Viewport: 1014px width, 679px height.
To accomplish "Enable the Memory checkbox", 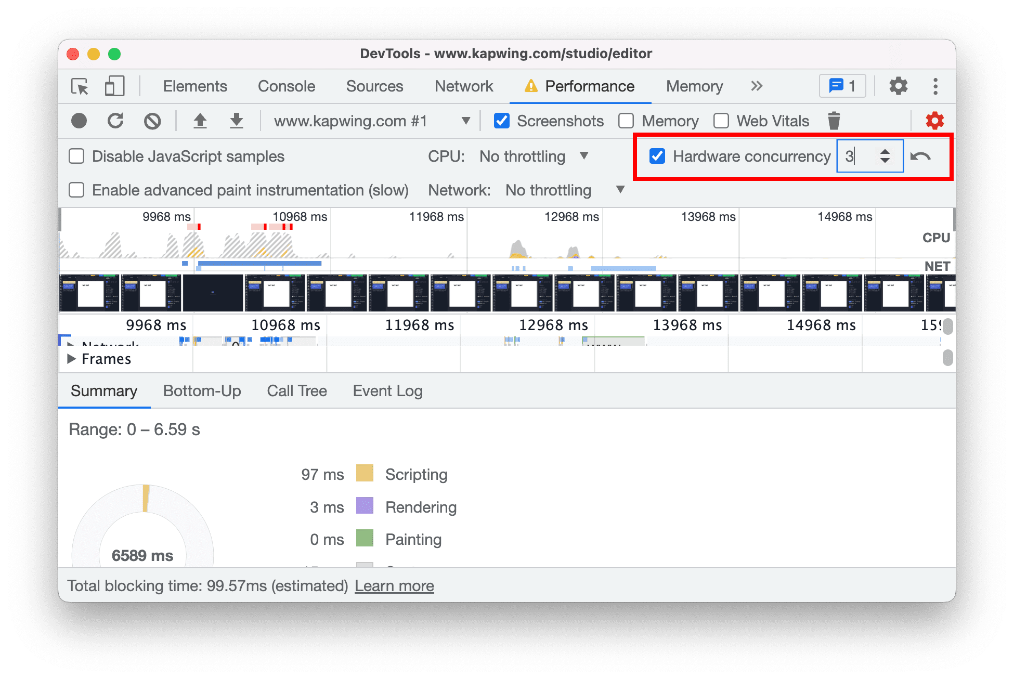I will (x=628, y=120).
